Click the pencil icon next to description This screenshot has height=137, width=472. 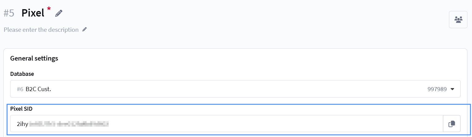[x=84, y=29]
